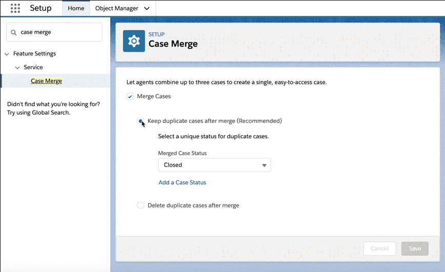Image resolution: width=445 pixels, height=272 pixels.
Task: Click the Case Merge page heading
Action: 173,44
